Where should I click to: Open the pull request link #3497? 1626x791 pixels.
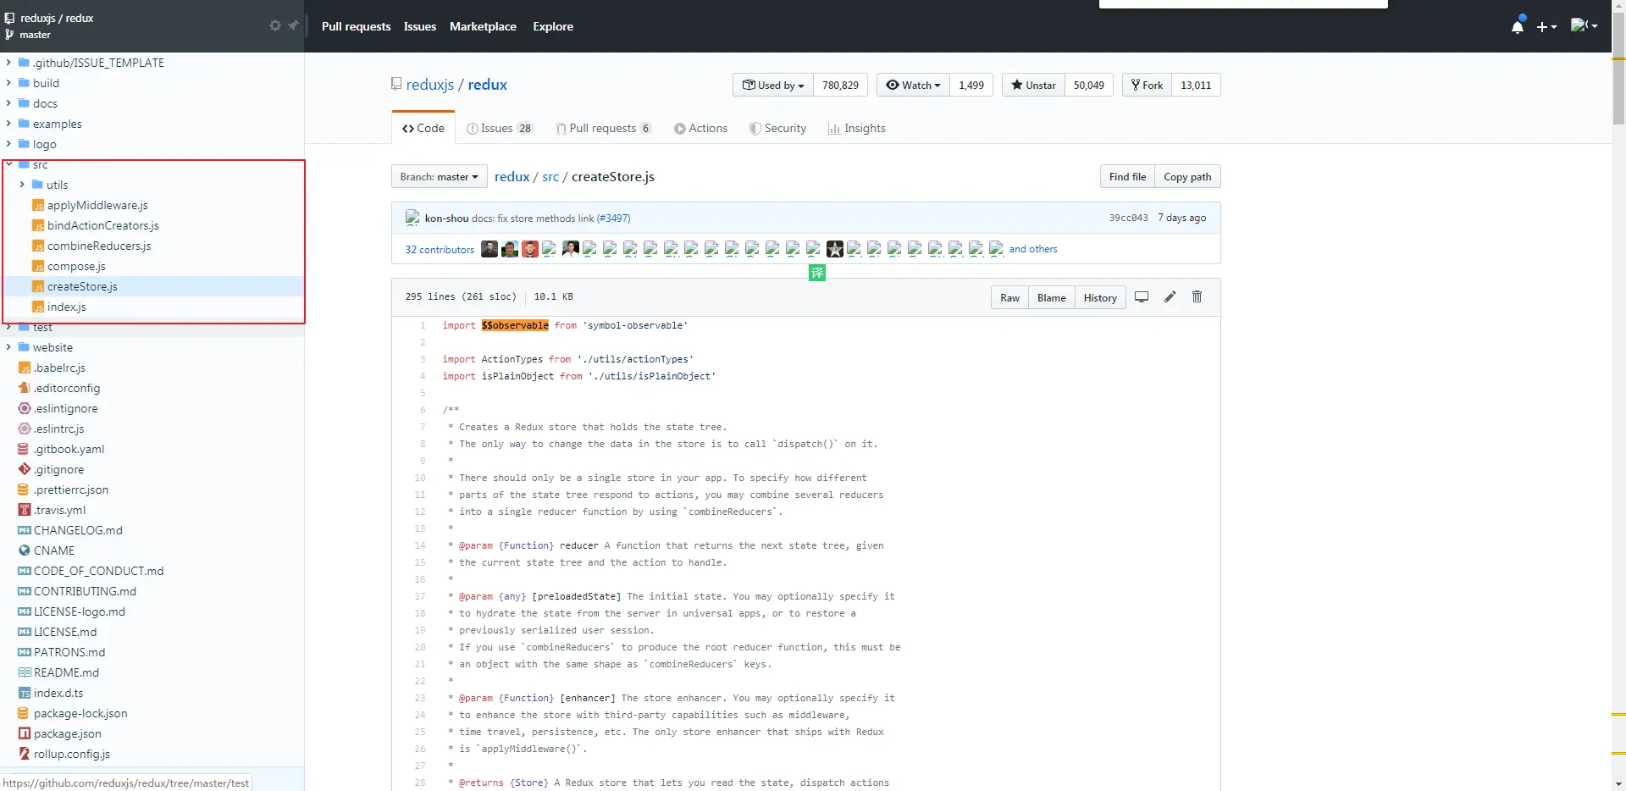tap(614, 218)
